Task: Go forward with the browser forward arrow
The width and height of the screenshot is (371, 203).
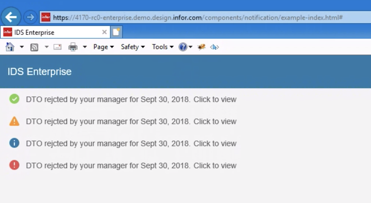Action: click(x=30, y=17)
